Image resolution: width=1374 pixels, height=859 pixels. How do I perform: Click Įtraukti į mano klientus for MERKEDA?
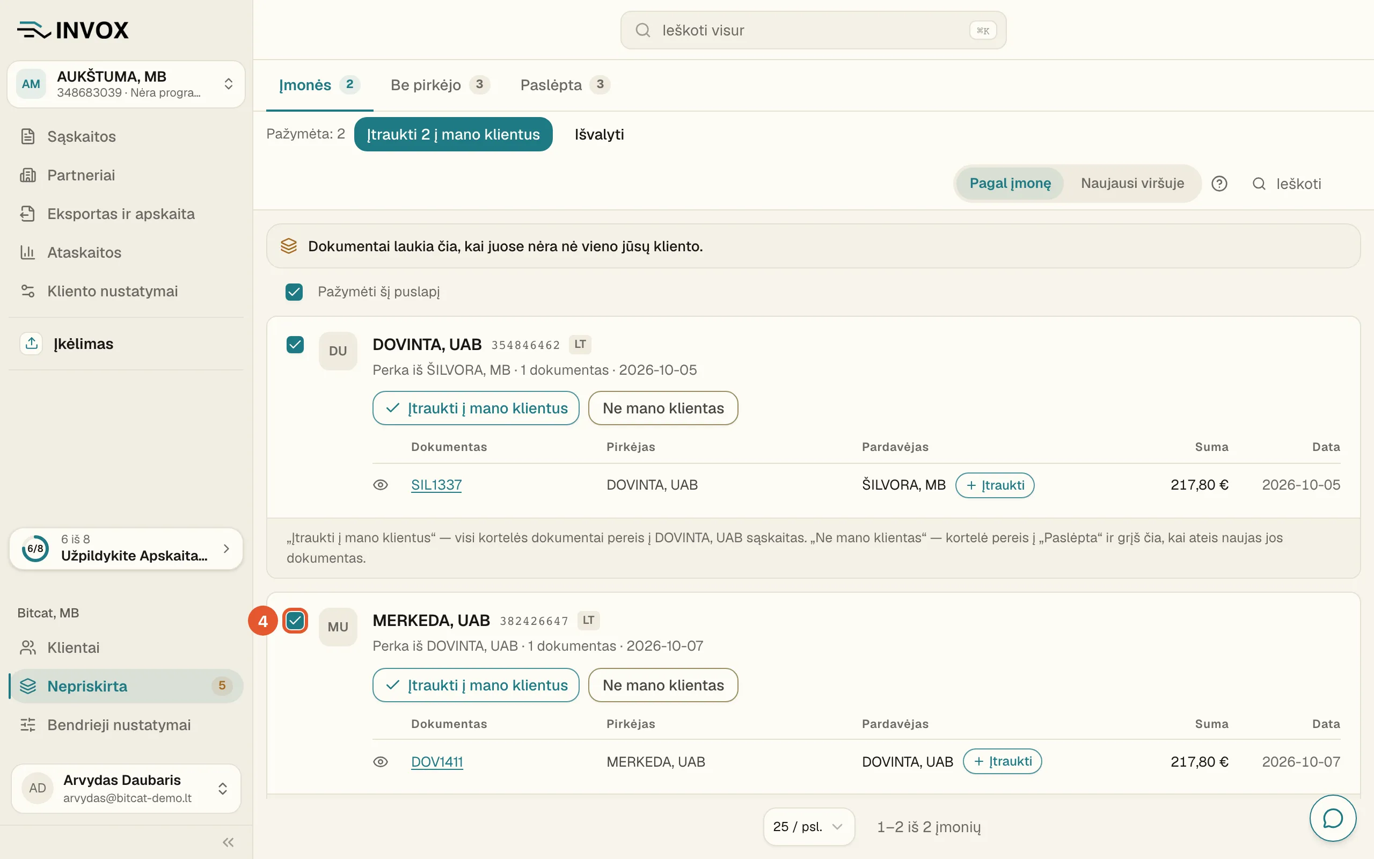[476, 685]
